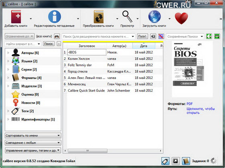Open the Просмотр dropdown arrow
225x168 pixels.
click(x=137, y=18)
